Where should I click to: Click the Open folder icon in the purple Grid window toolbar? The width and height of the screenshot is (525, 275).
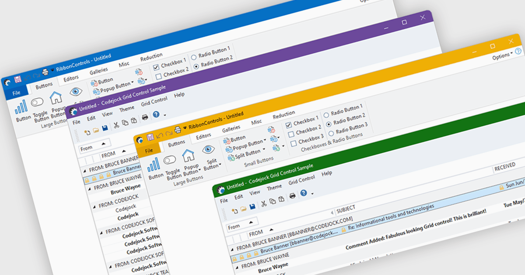[96, 130]
